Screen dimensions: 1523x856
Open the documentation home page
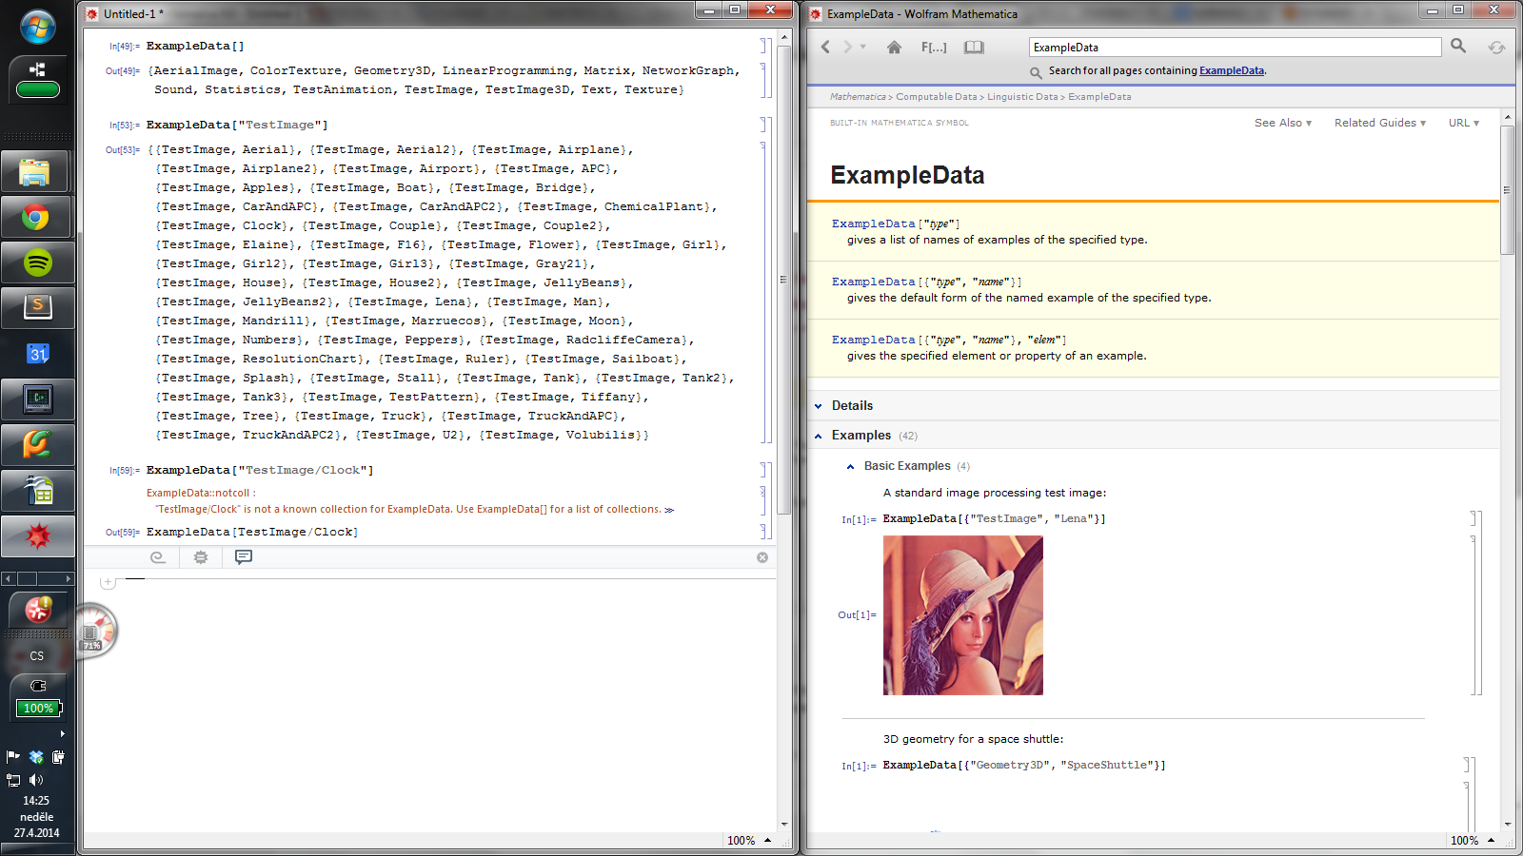pos(894,47)
